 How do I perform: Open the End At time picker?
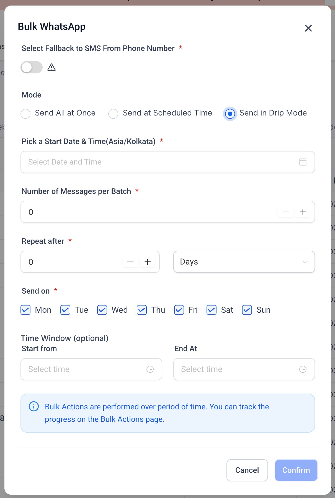244,369
